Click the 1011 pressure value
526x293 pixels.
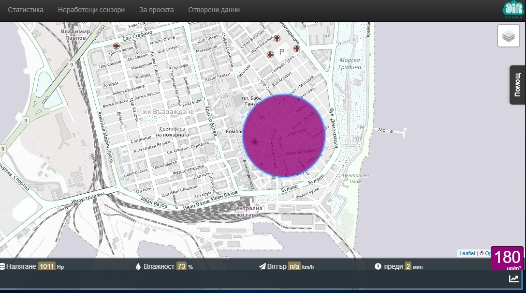46,266
